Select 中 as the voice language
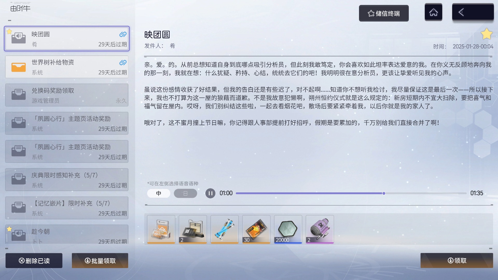 [158, 193]
